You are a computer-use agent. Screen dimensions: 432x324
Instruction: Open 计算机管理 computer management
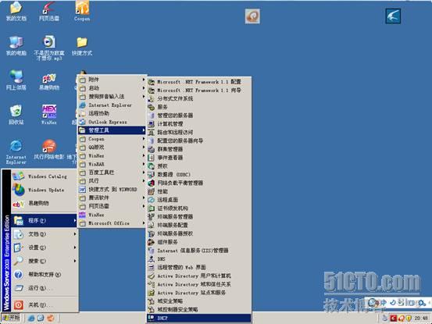[x=199, y=124]
